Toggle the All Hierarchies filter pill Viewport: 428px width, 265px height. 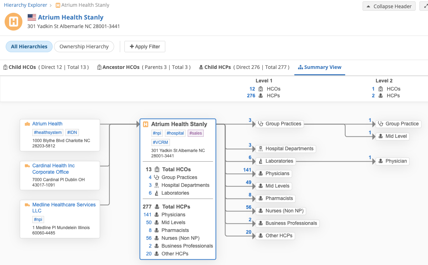pos(29,47)
